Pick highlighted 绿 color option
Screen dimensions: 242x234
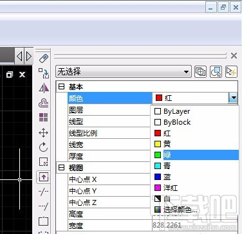194,155
